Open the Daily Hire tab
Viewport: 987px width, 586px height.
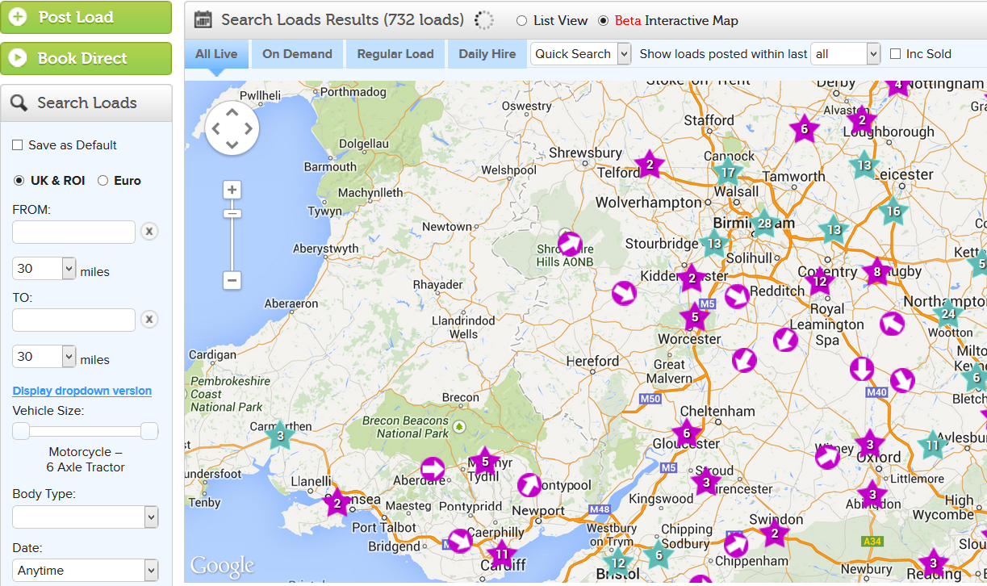pos(487,54)
